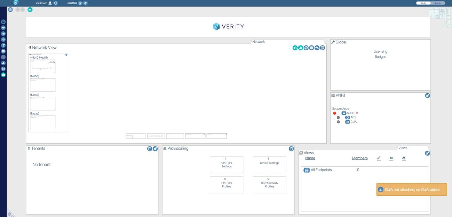Click the fast-forward icon in left sidebar

tap(3, 27)
